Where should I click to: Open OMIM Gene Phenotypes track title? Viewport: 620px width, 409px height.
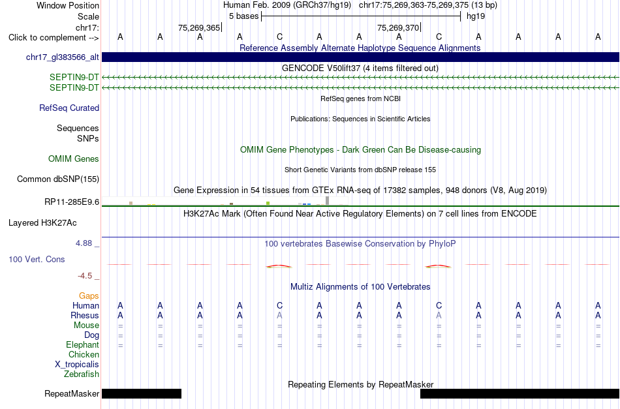click(360, 150)
